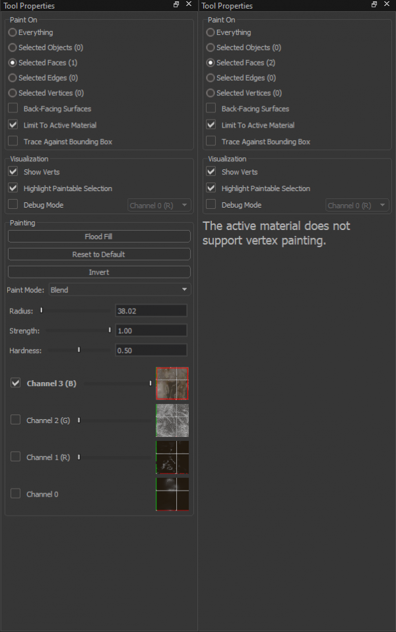Undock the left Tool Properties panel

click(x=176, y=5)
